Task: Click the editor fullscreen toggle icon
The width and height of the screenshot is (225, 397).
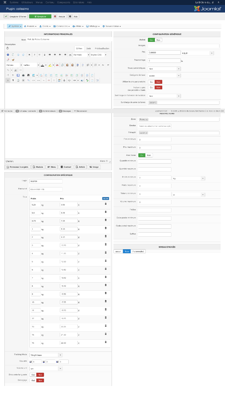Action: [x=18, y=75]
